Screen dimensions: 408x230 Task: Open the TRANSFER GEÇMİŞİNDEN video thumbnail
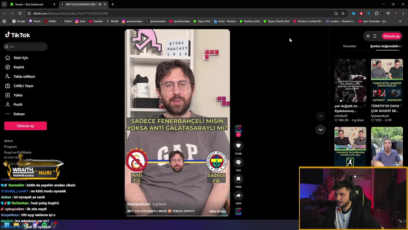(x=350, y=147)
